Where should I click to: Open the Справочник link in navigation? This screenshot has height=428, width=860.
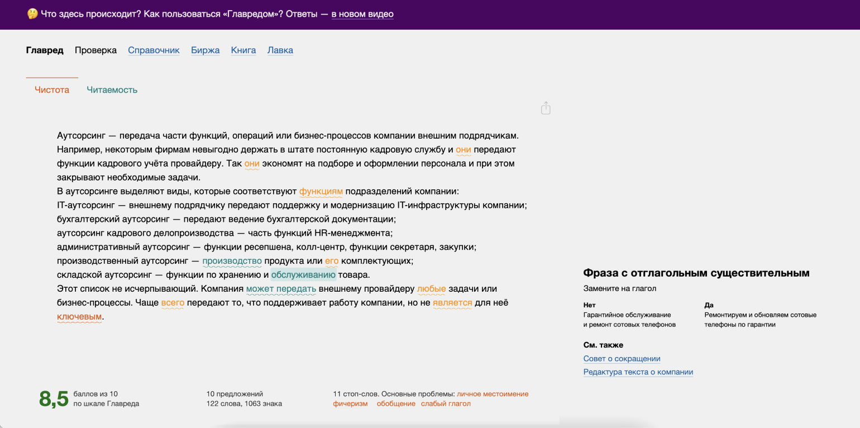pyautogui.click(x=154, y=50)
